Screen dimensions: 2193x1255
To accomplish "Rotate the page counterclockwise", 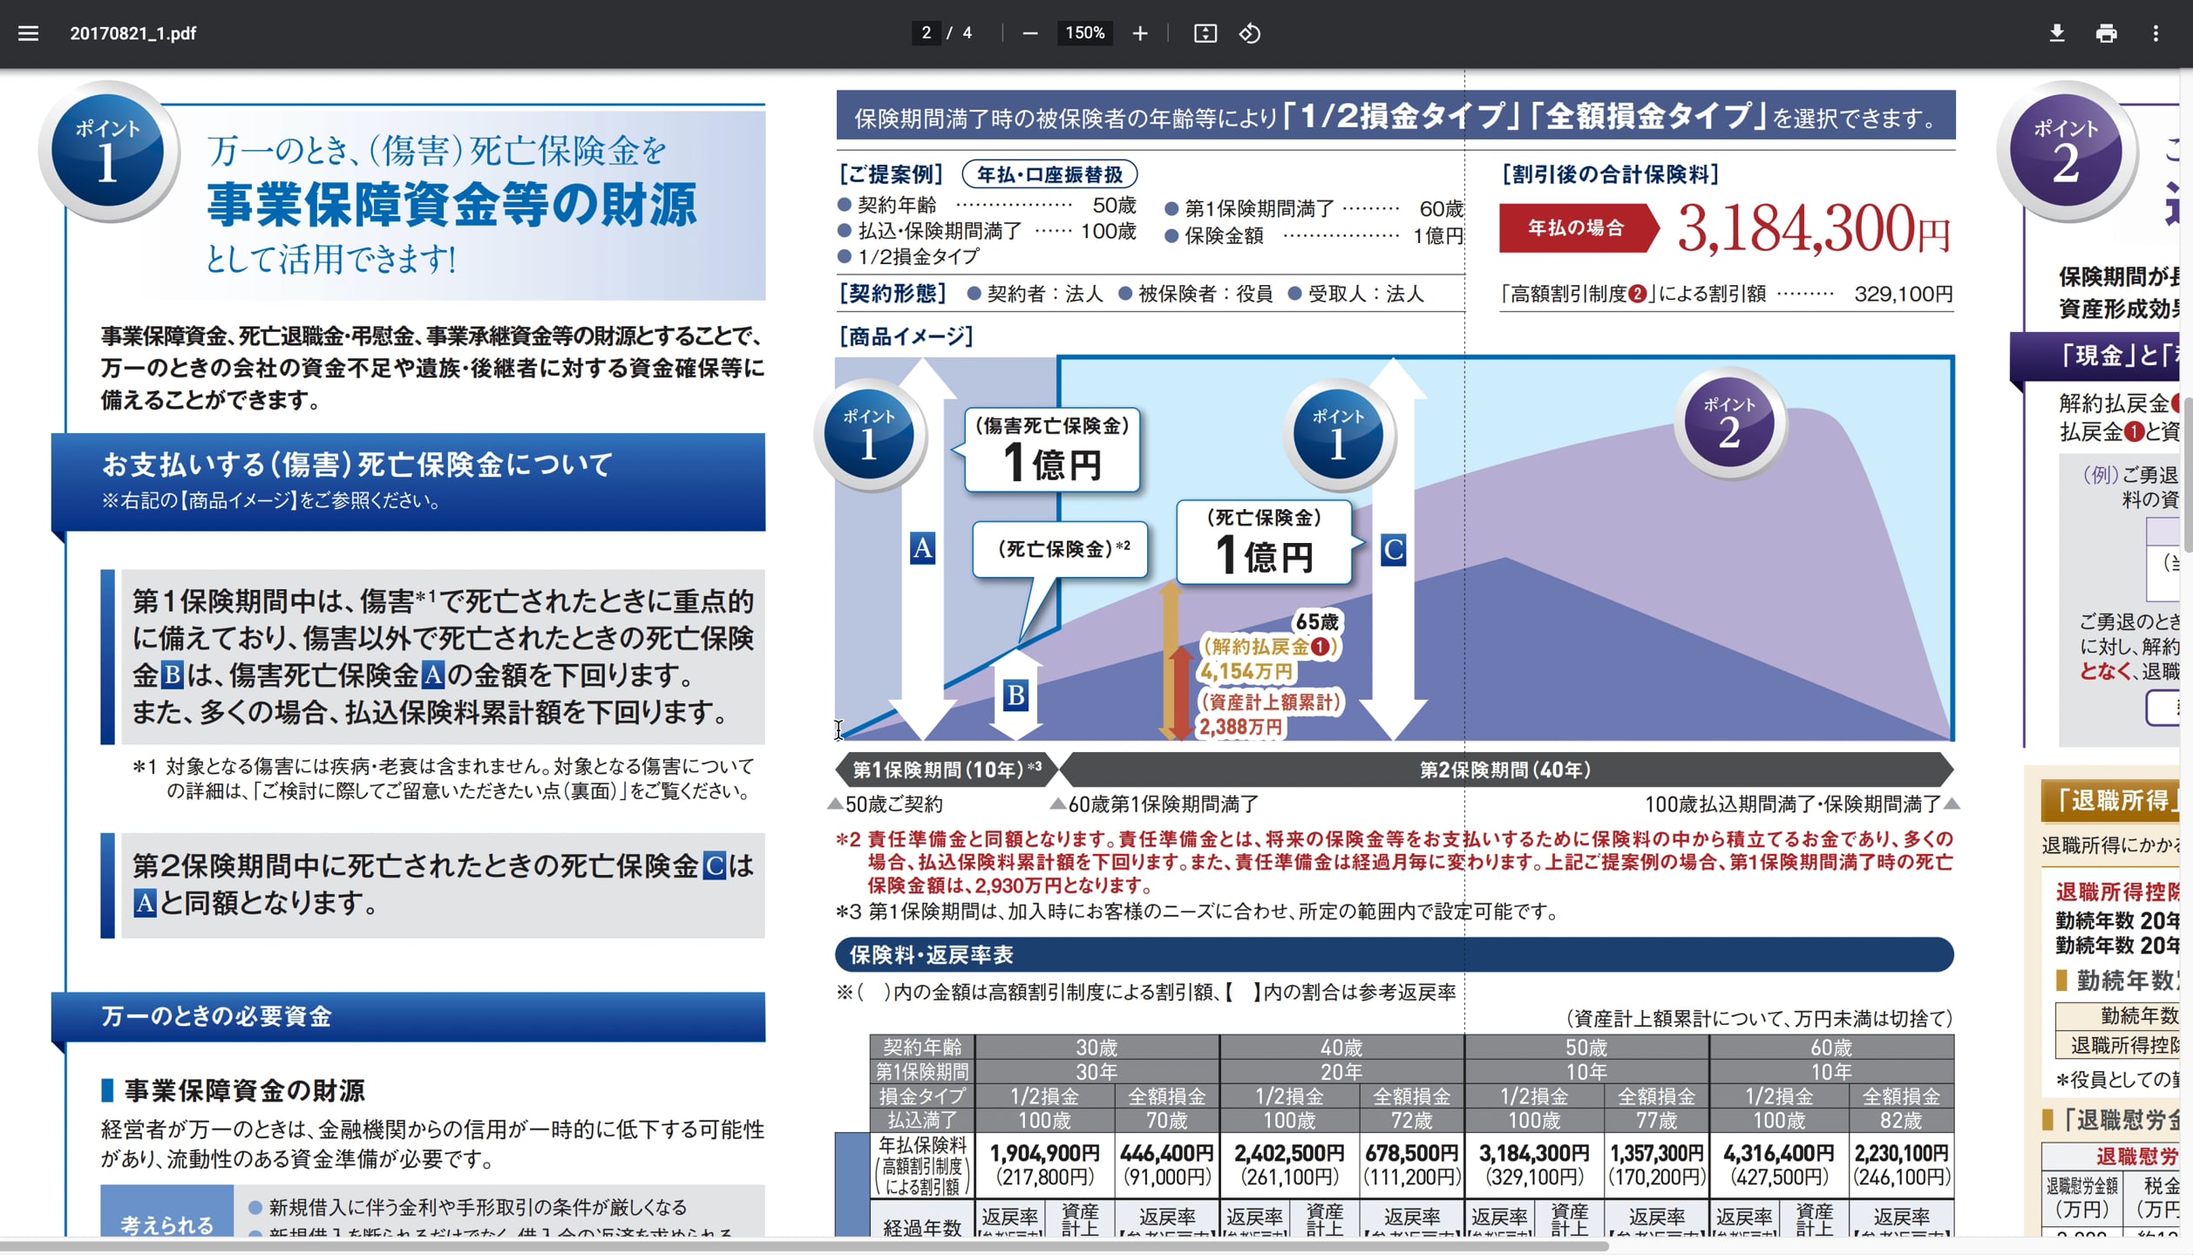I will (x=1248, y=33).
